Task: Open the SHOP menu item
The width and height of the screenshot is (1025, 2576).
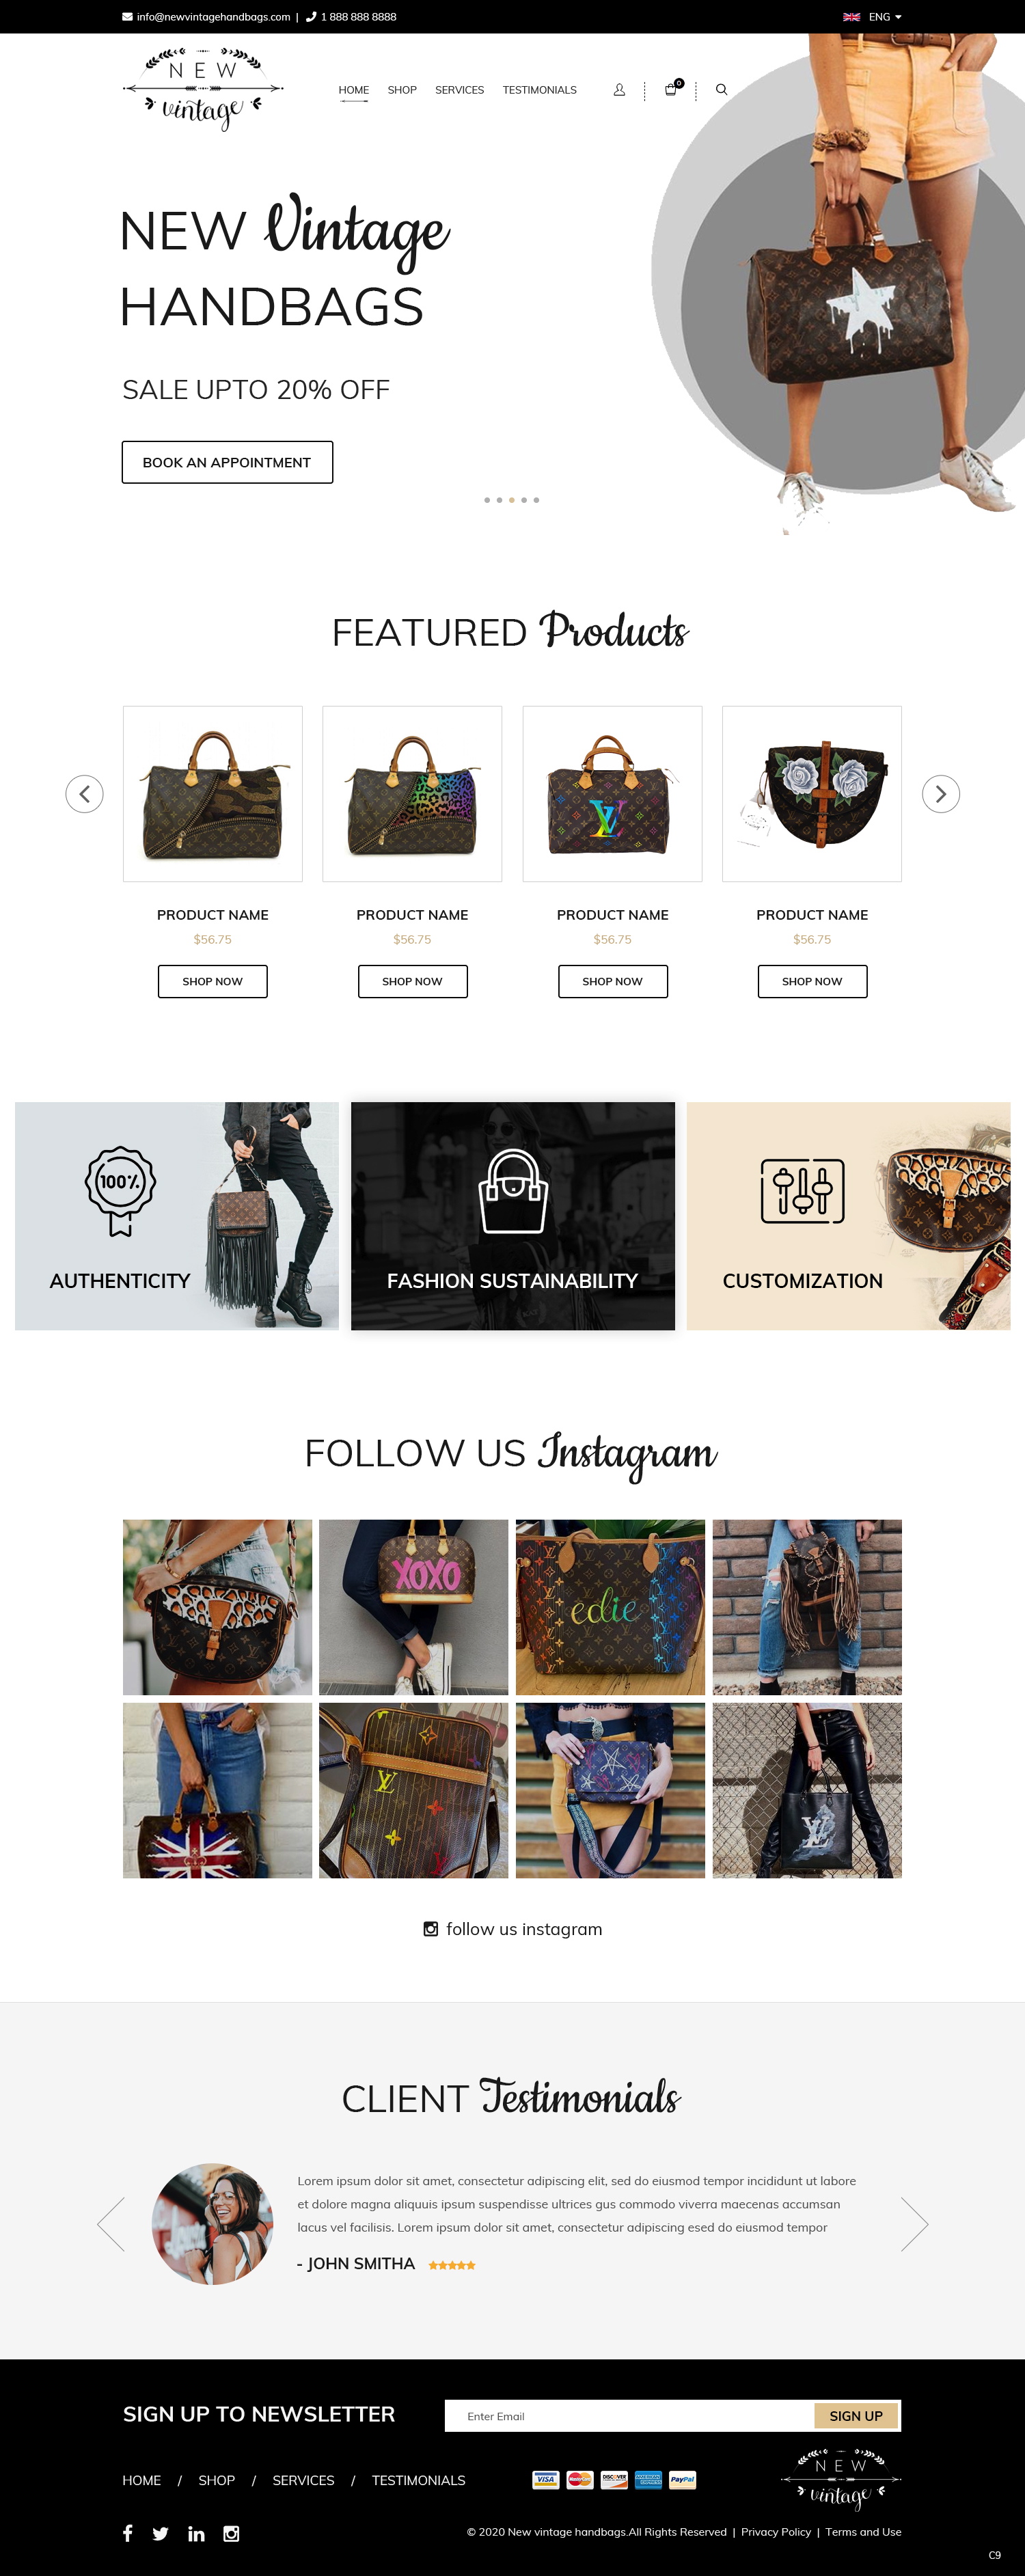Action: (x=402, y=90)
